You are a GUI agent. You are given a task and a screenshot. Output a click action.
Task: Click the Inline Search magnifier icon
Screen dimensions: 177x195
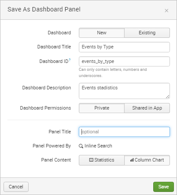(81, 146)
